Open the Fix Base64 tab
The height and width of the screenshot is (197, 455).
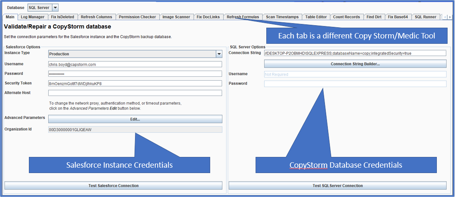[x=398, y=17]
